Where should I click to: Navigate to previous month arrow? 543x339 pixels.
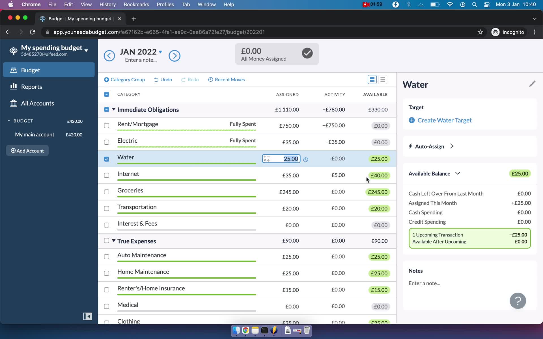[x=109, y=55]
